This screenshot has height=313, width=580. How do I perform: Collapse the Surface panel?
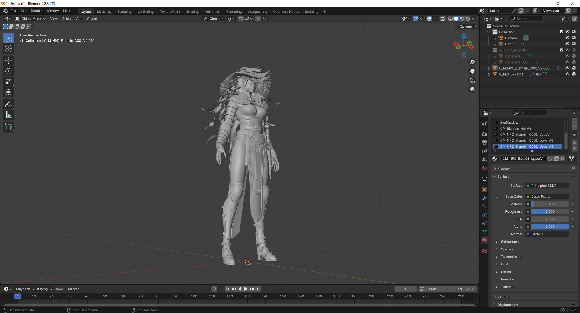[504, 177]
